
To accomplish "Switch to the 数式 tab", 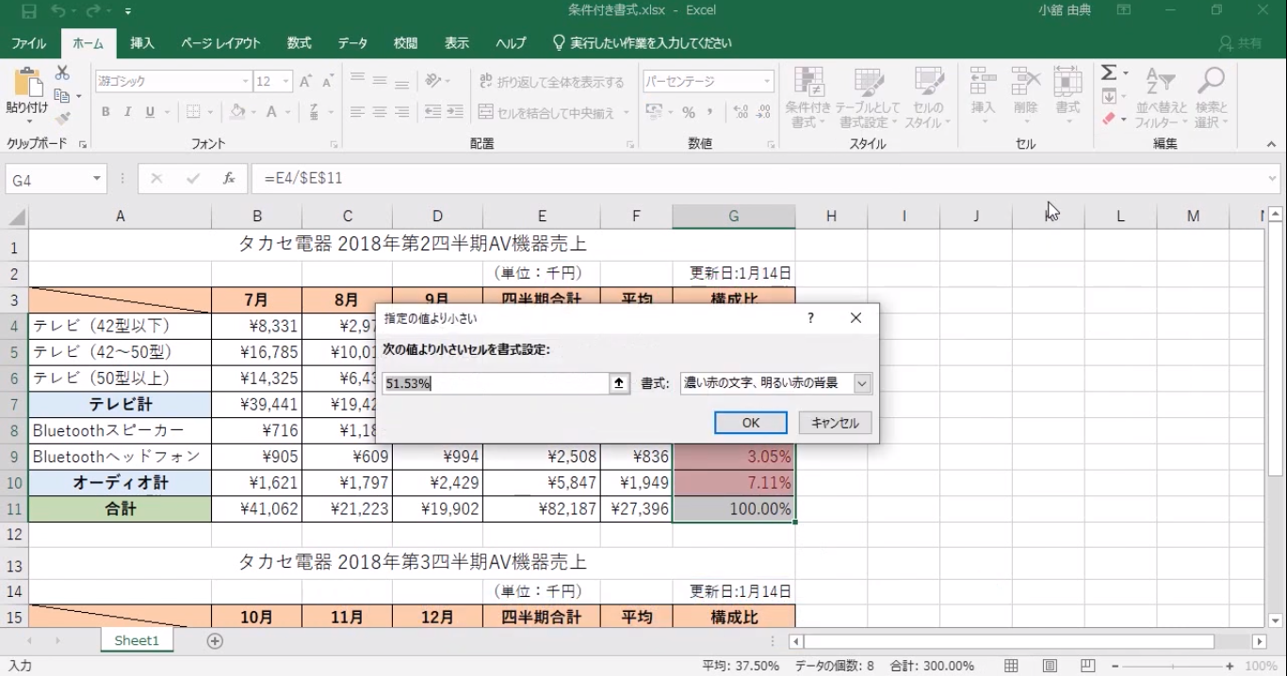I will (x=300, y=43).
